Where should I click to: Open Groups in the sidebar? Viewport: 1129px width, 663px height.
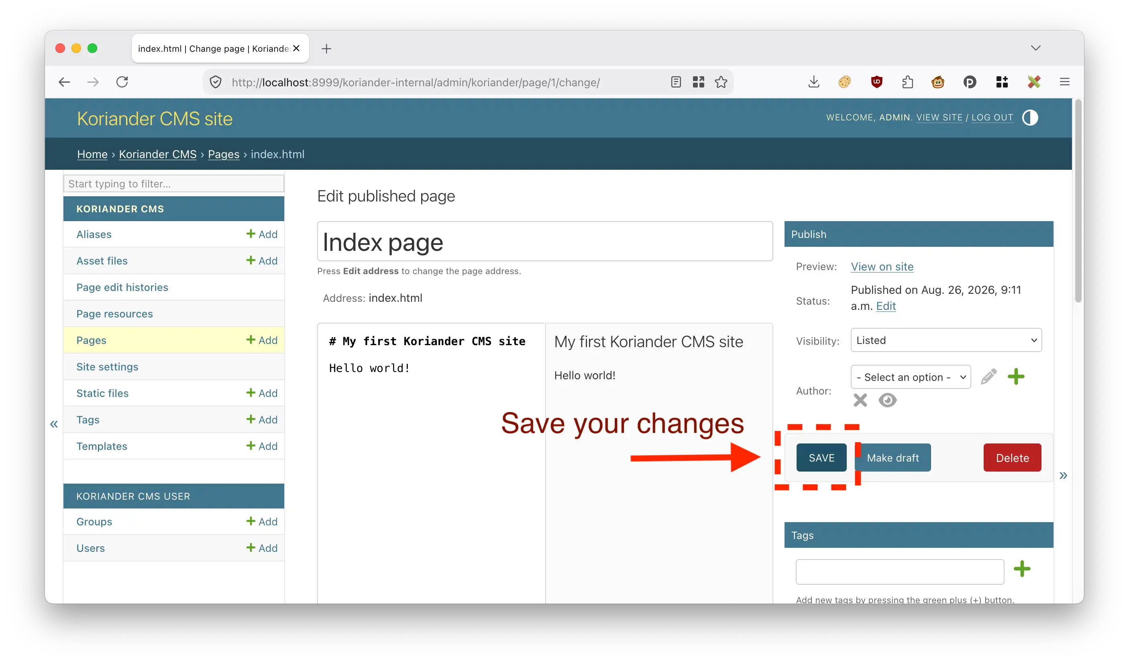point(94,521)
